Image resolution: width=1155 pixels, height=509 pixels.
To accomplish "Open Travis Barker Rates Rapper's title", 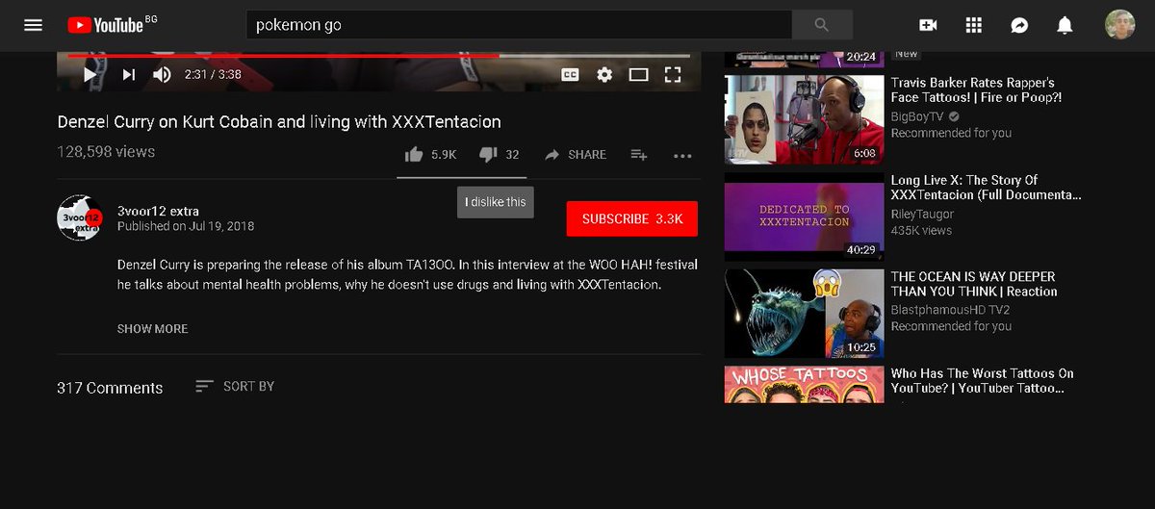I will point(976,90).
